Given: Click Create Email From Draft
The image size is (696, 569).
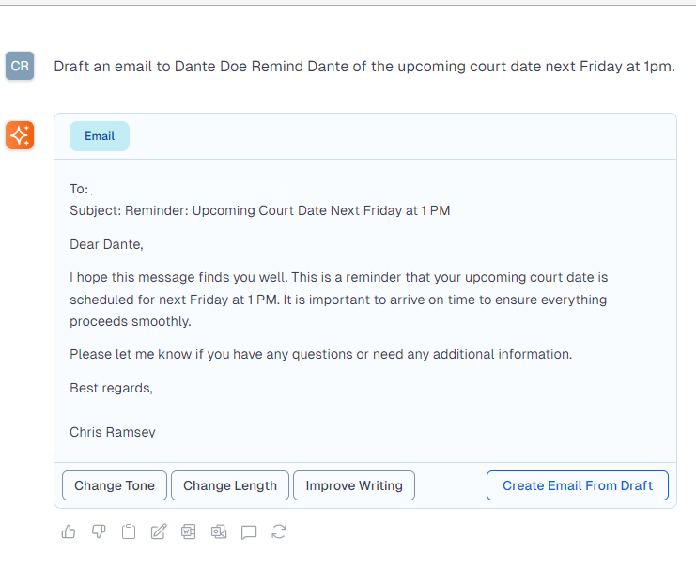Looking at the screenshot, I should (x=578, y=485).
